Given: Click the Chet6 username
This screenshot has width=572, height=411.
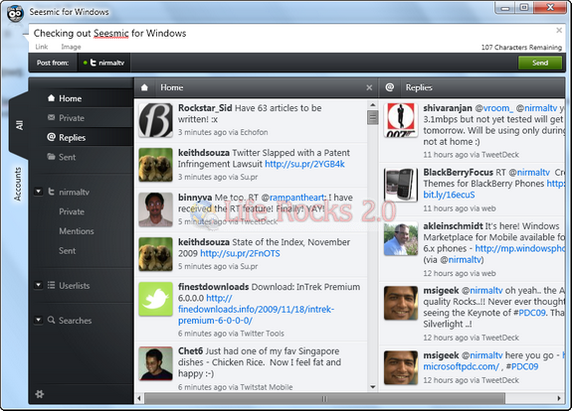Looking at the screenshot, I should (x=190, y=350).
